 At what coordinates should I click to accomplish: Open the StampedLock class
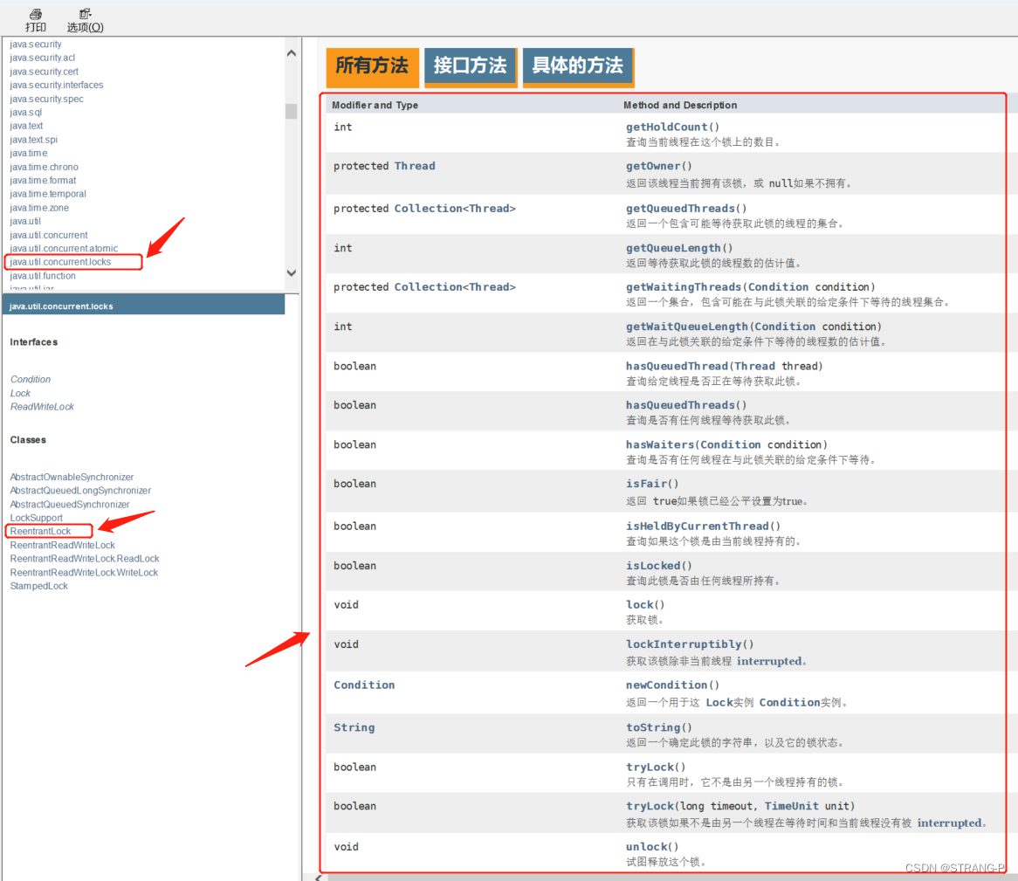39,586
